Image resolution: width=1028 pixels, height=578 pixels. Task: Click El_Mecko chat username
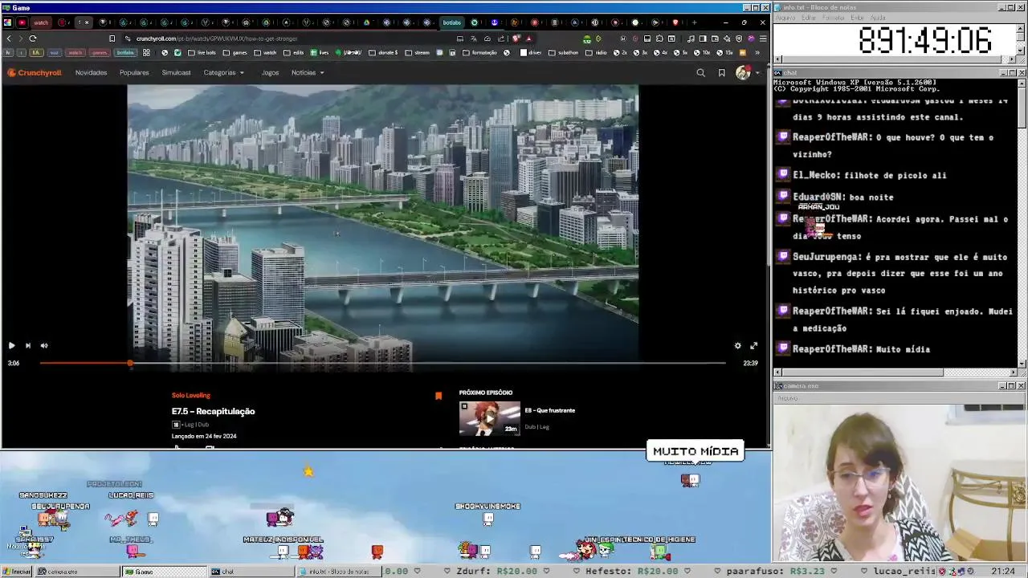pyautogui.click(x=816, y=175)
